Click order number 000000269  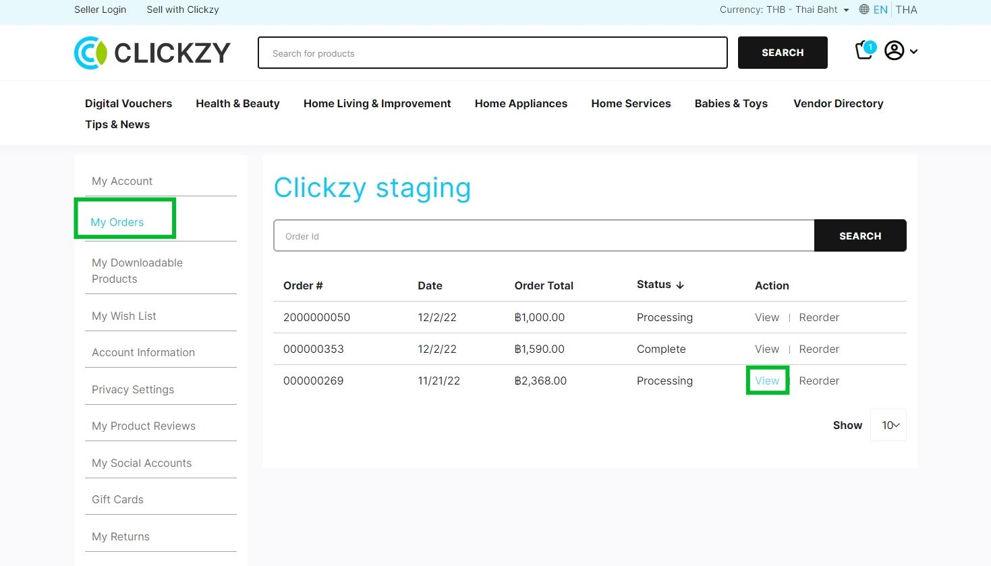(x=313, y=380)
